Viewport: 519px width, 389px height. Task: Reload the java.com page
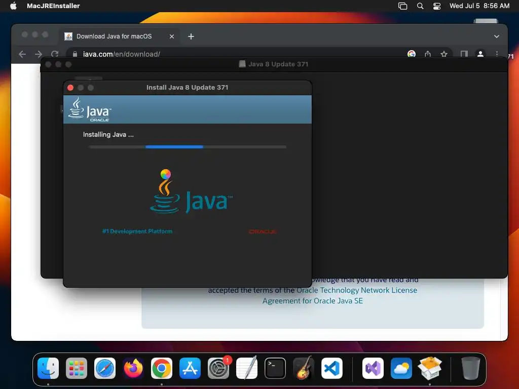[55, 54]
